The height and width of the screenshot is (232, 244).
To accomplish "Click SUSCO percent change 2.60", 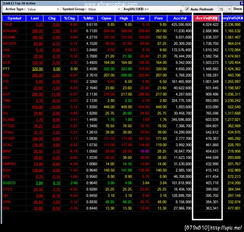I will (74, 183).
